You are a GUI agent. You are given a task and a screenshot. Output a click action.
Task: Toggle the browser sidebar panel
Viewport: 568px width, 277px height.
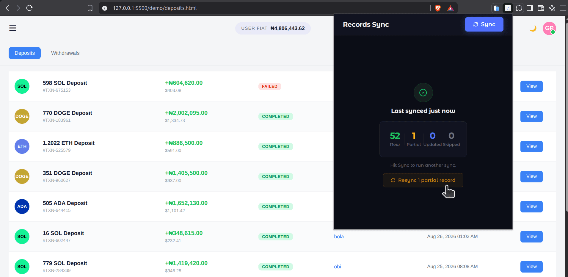(x=530, y=8)
